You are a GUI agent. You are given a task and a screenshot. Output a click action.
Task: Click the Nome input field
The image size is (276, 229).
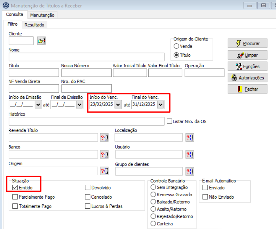pyautogui.click(x=87, y=57)
